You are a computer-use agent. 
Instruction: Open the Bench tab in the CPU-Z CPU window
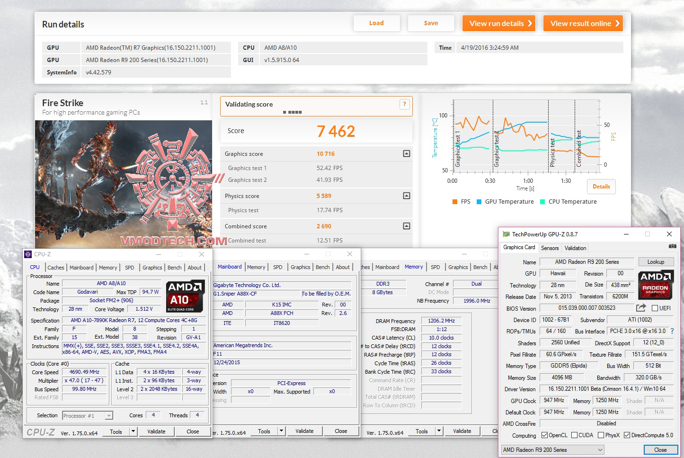[175, 268]
